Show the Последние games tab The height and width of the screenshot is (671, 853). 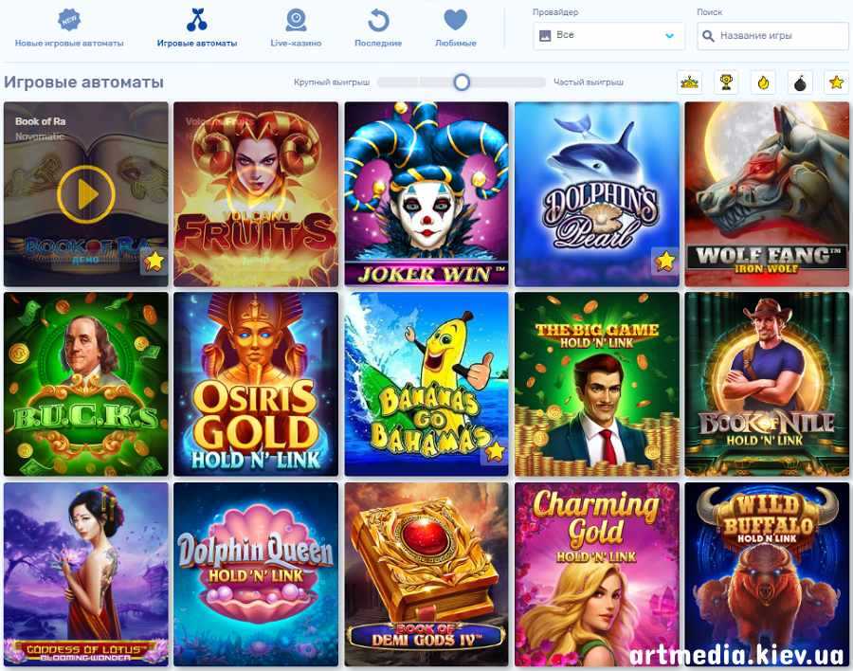[378, 28]
